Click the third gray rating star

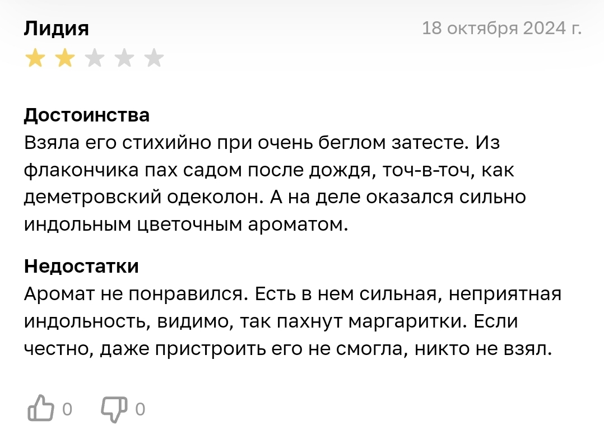point(95,58)
